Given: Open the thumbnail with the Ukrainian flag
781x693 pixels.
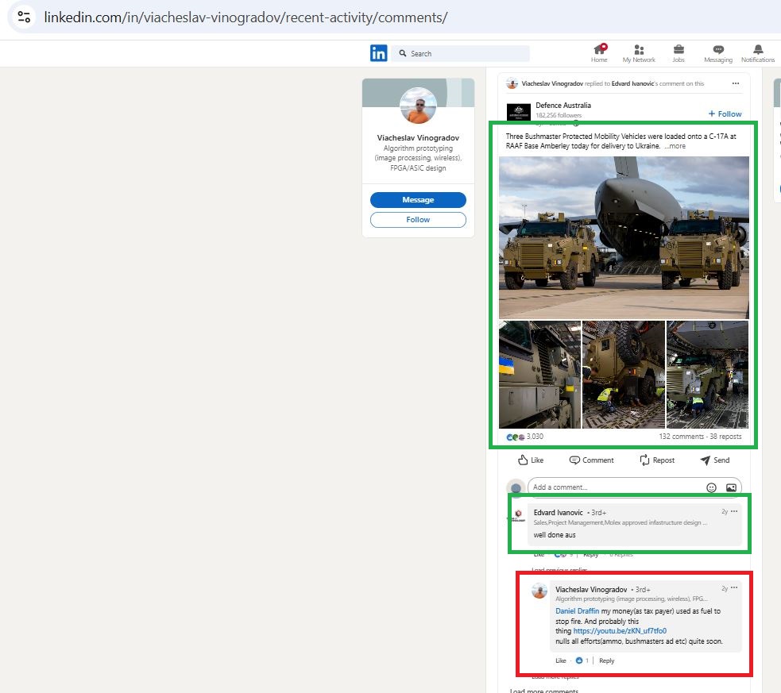Looking at the screenshot, I should (x=540, y=375).
